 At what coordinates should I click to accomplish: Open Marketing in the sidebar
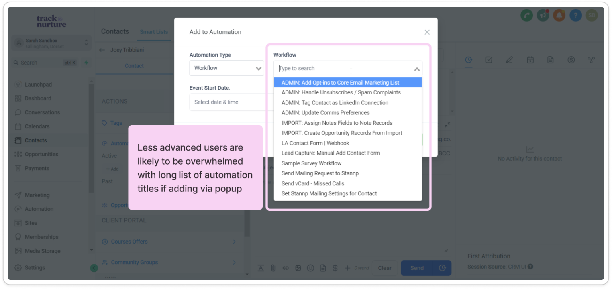37,195
